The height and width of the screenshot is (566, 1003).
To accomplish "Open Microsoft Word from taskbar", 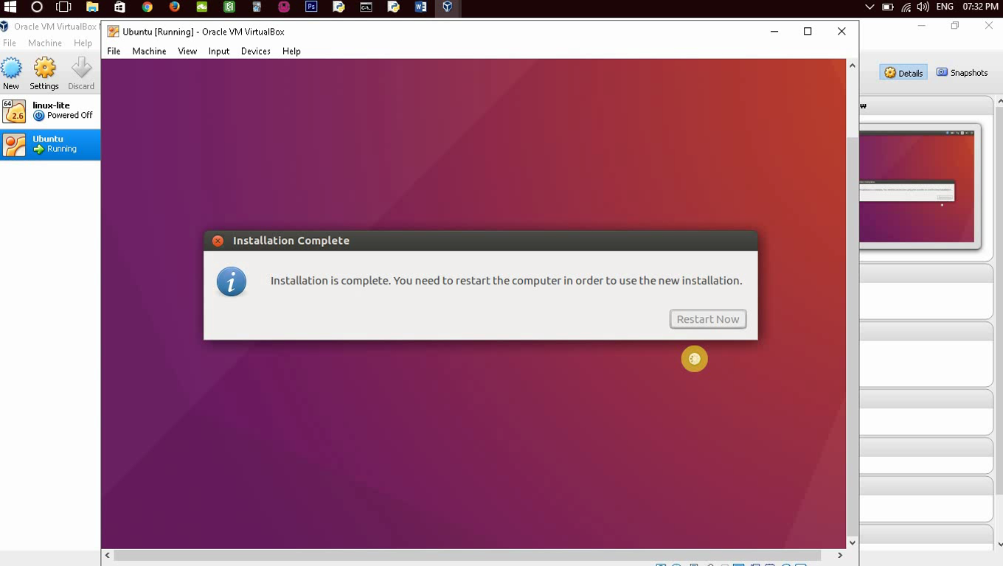I will [x=420, y=7].
